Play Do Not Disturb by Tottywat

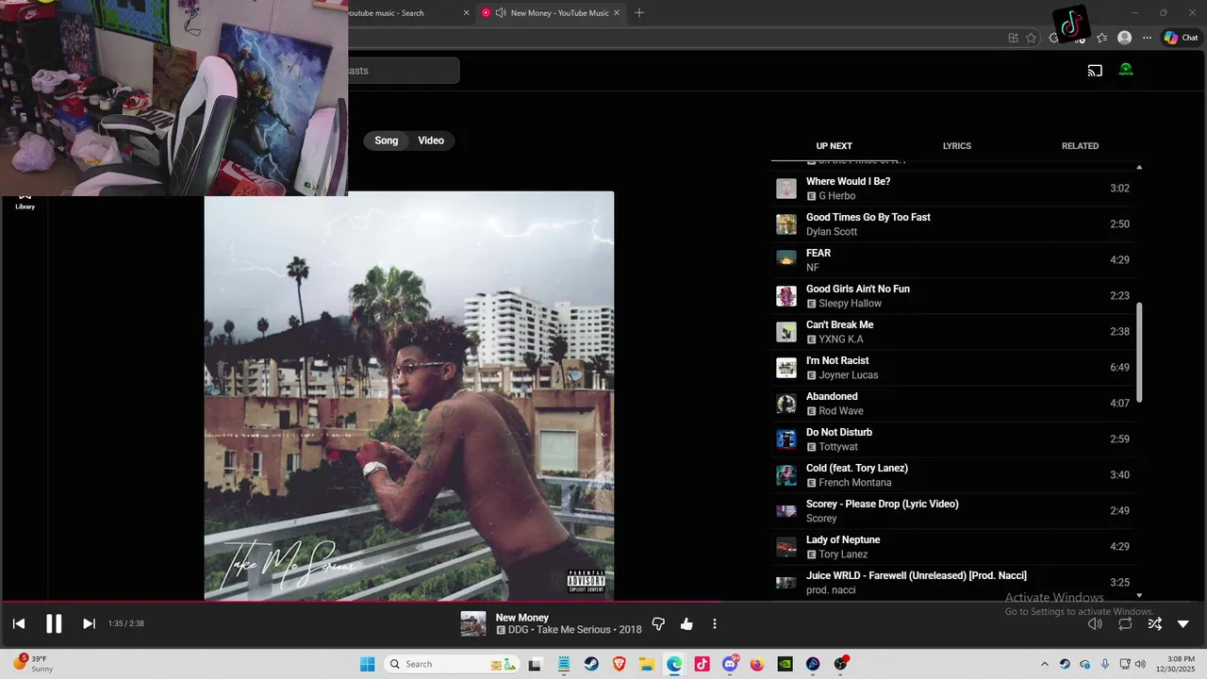tap(952, 439)
